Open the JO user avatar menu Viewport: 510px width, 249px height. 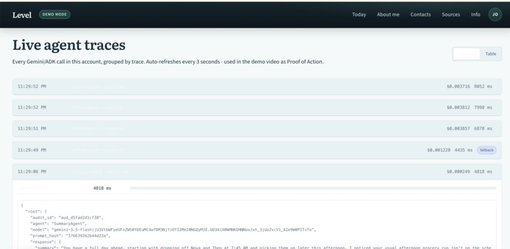point(495,14)
